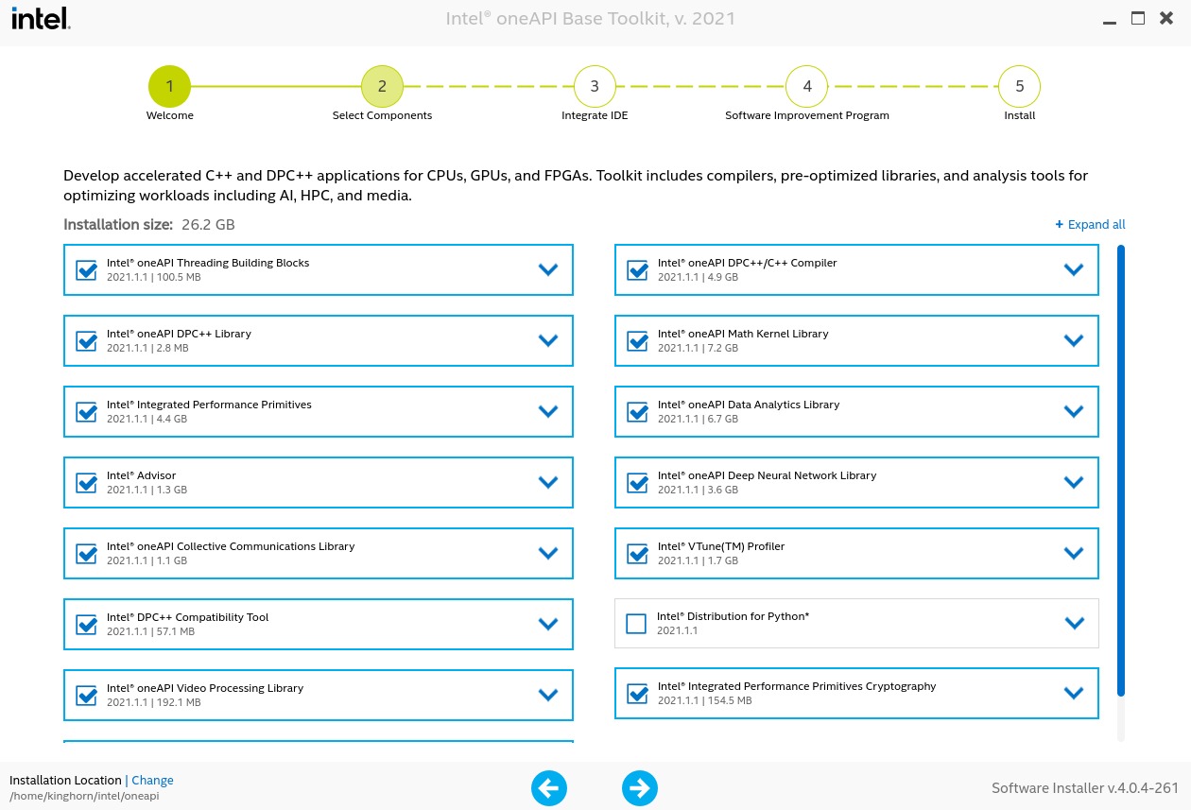Uncheck oneAPI Video Processing Library
Screen dimensions: 1191x810
(x=87, y=696)
